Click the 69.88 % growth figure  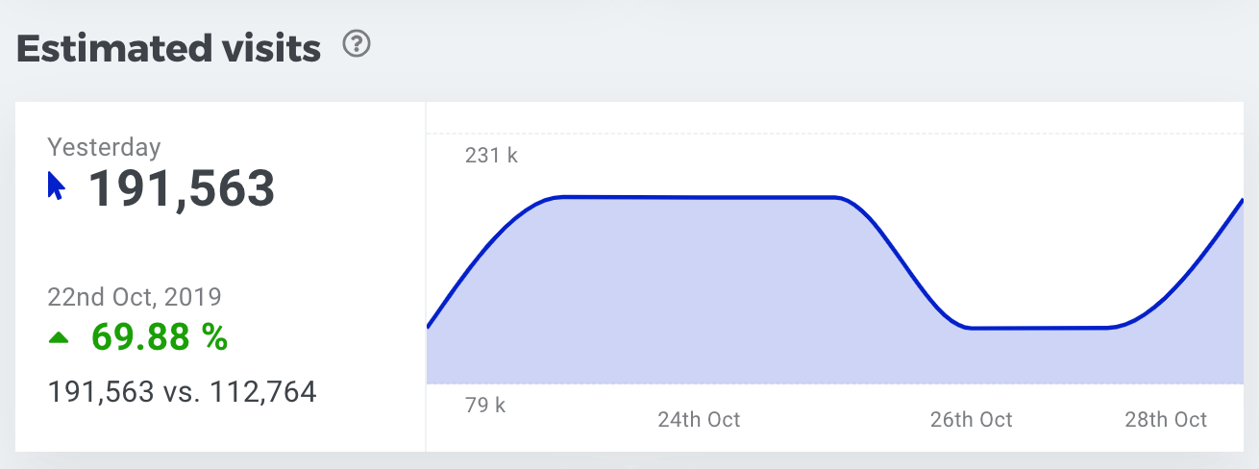pos(160,337)
